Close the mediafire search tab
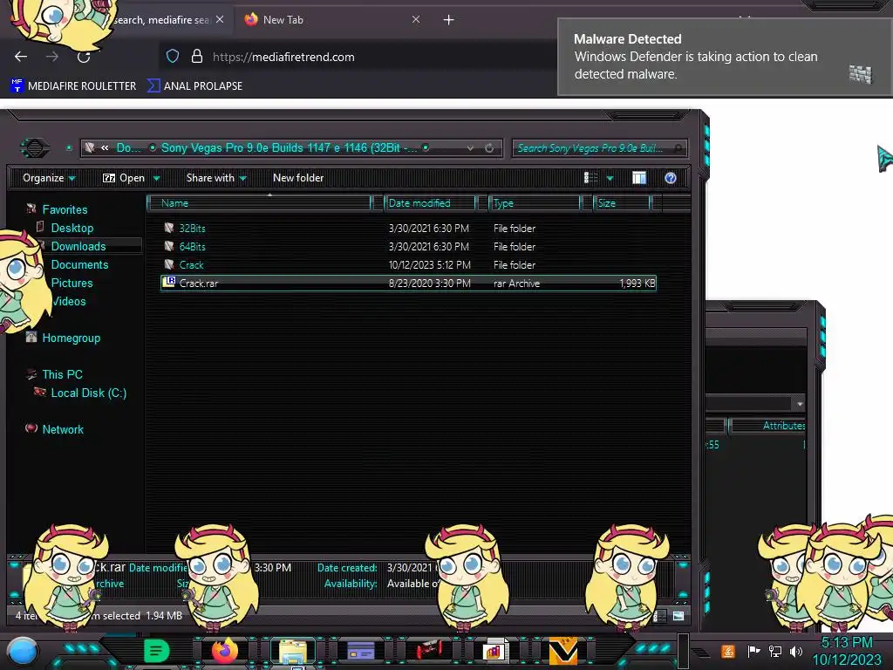Screen dimensions: 893x670 point(220,19)
